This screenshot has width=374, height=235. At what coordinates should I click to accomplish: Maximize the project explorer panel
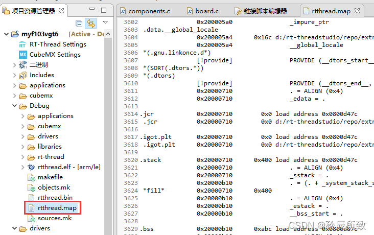[104, 10]
